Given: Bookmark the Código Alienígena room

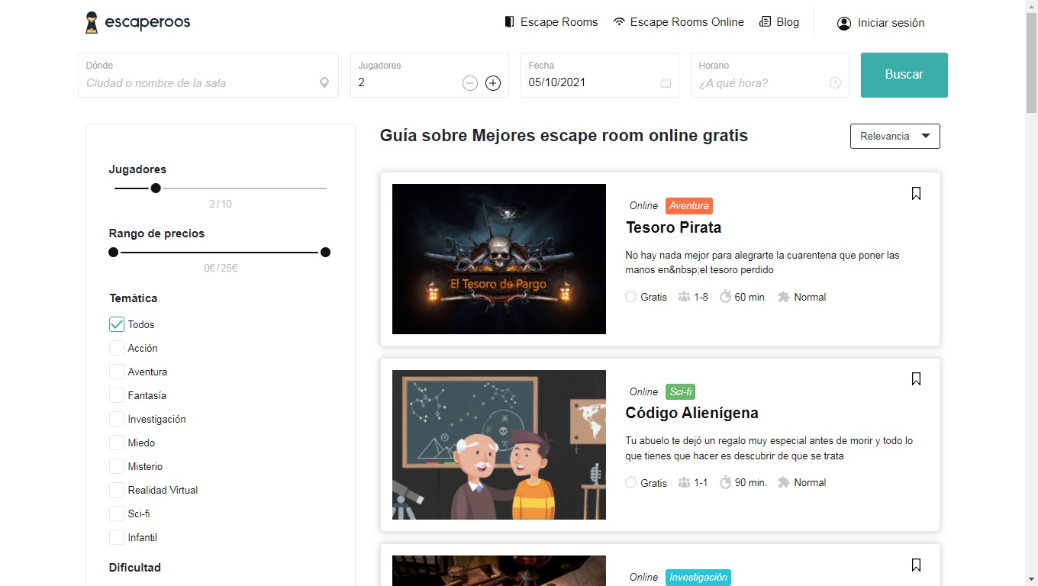Looking at the screenshot, I should 916,379.
